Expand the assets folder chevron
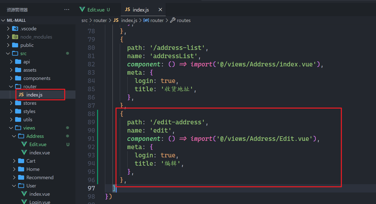 tap(11, 70)
